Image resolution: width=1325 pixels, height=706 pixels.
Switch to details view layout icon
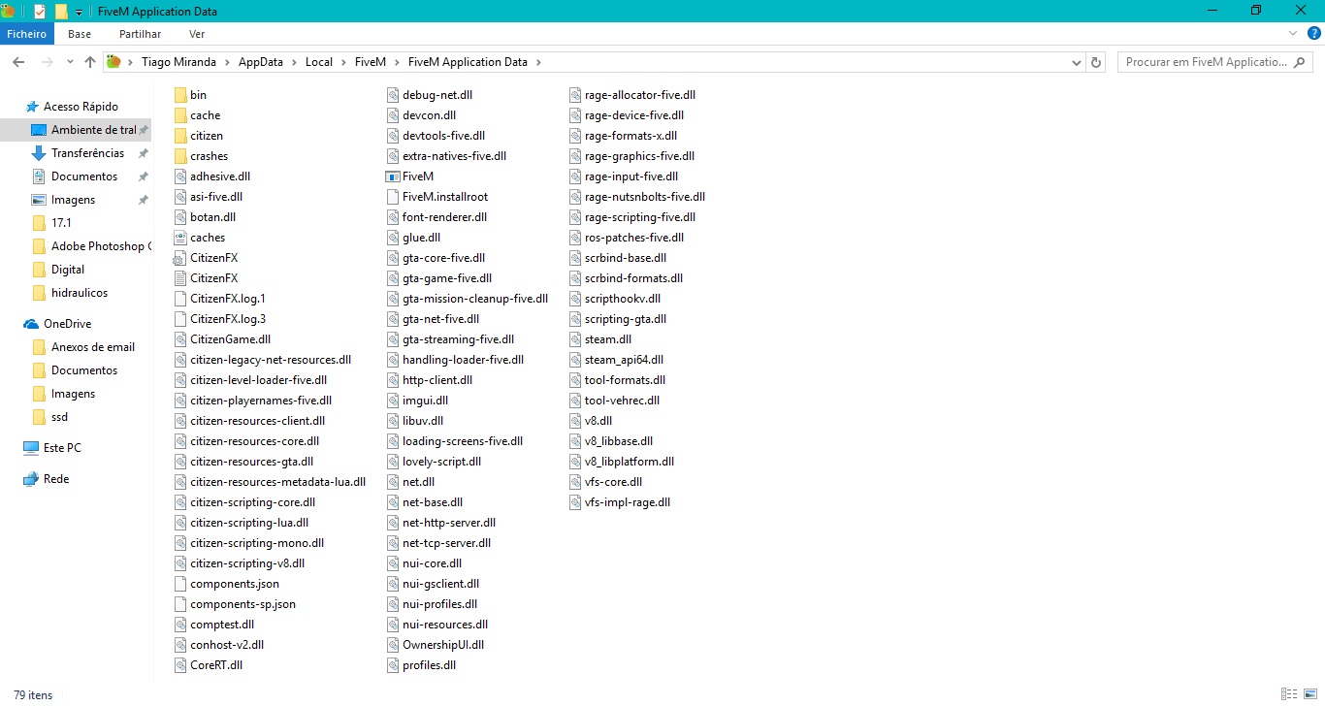click(1289, 694)
